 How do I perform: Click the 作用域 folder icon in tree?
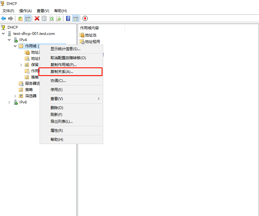21,46
